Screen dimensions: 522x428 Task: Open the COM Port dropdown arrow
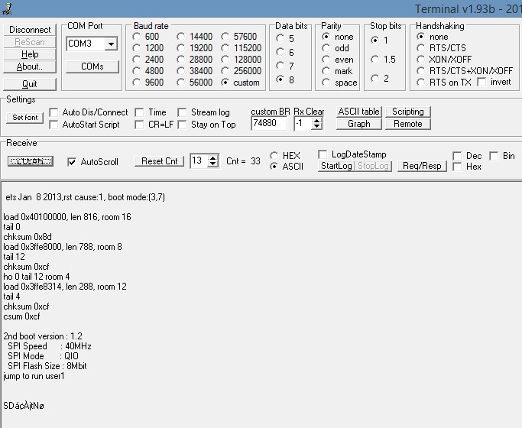click(111, 44)
